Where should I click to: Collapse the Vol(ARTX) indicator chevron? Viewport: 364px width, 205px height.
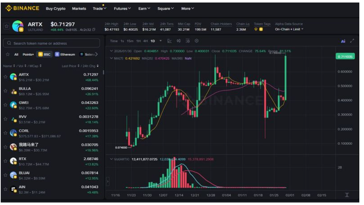point(111,159)
